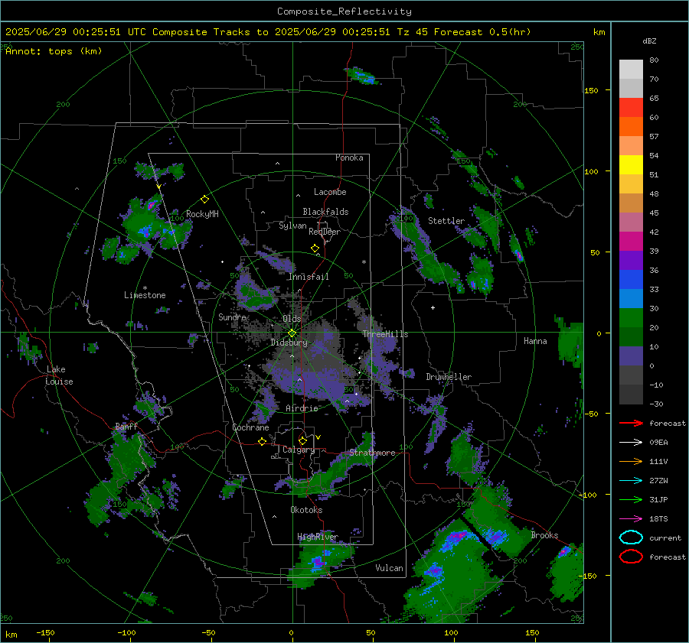The width and height of the screenshot is (689, 643).
Task: Select the RedDeer city label
Action: point(325,232)
